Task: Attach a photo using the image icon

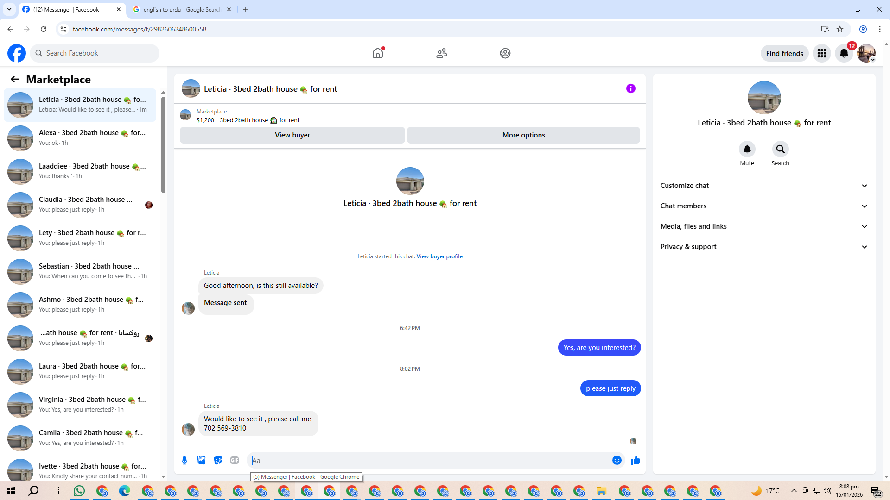Action: [x=201, y=460]
